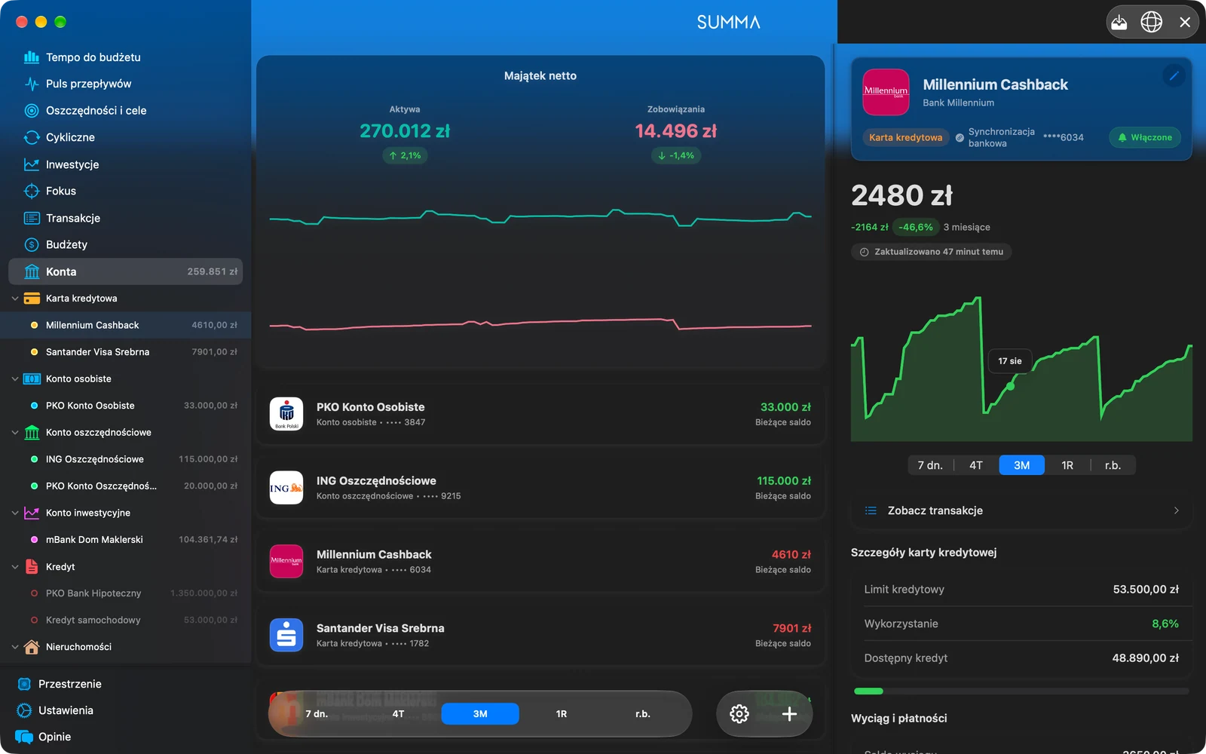Select 1R range in bottom toolbar
Image resolution: width=1206 pixels, height=754 pixels.
pos(562,714)
